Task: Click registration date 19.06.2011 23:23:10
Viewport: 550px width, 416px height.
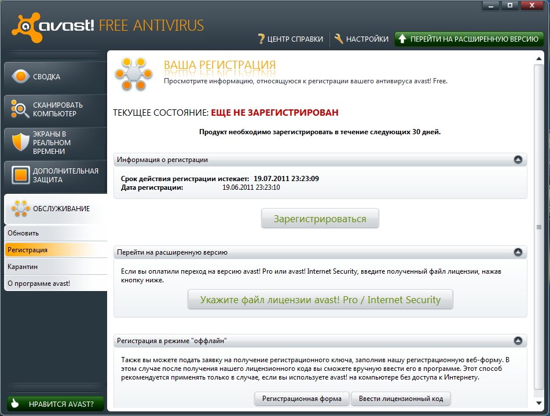Action: point(251,187)
